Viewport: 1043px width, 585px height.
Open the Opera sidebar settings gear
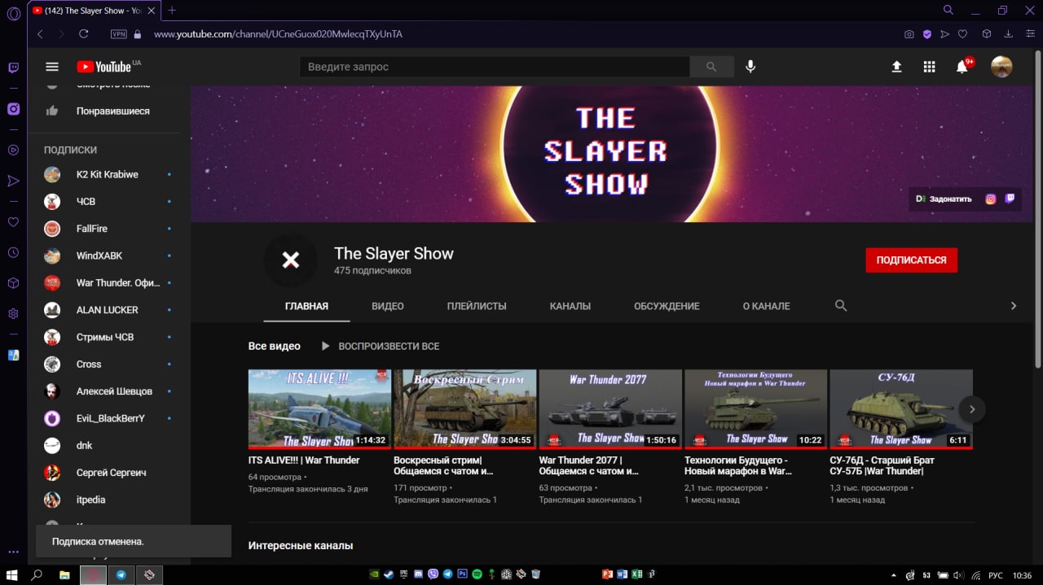pyautogui.click(x=13, y=313)
